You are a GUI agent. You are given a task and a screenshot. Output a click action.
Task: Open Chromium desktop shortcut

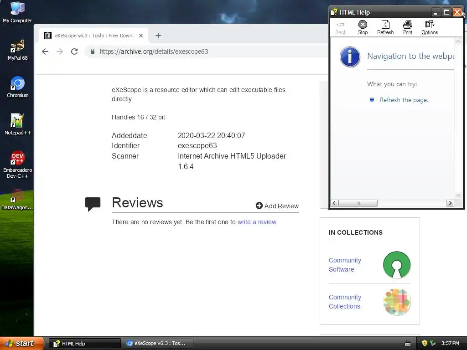tap(17, 87)
